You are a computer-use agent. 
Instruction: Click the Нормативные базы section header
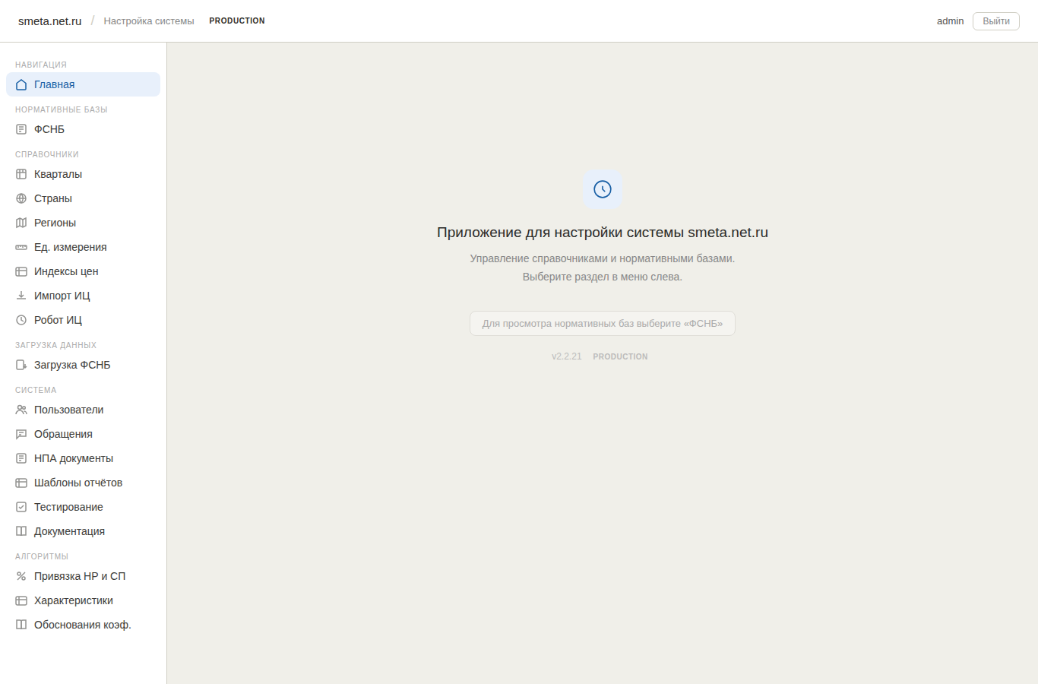point(62,109)
